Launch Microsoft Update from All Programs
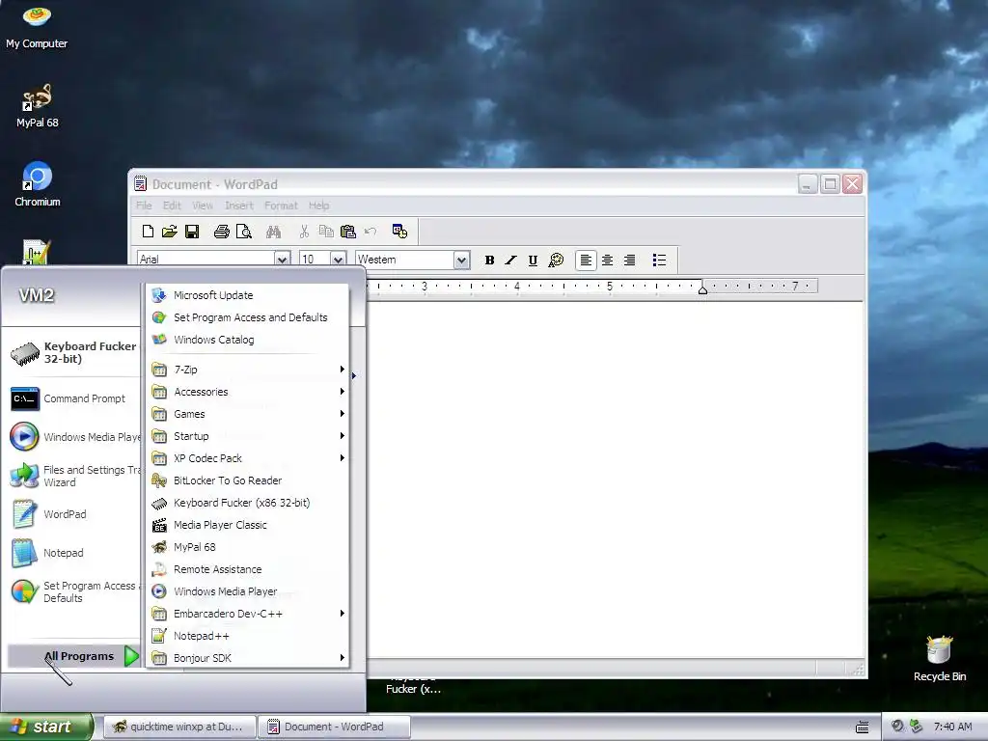 [x=247, y=295]
